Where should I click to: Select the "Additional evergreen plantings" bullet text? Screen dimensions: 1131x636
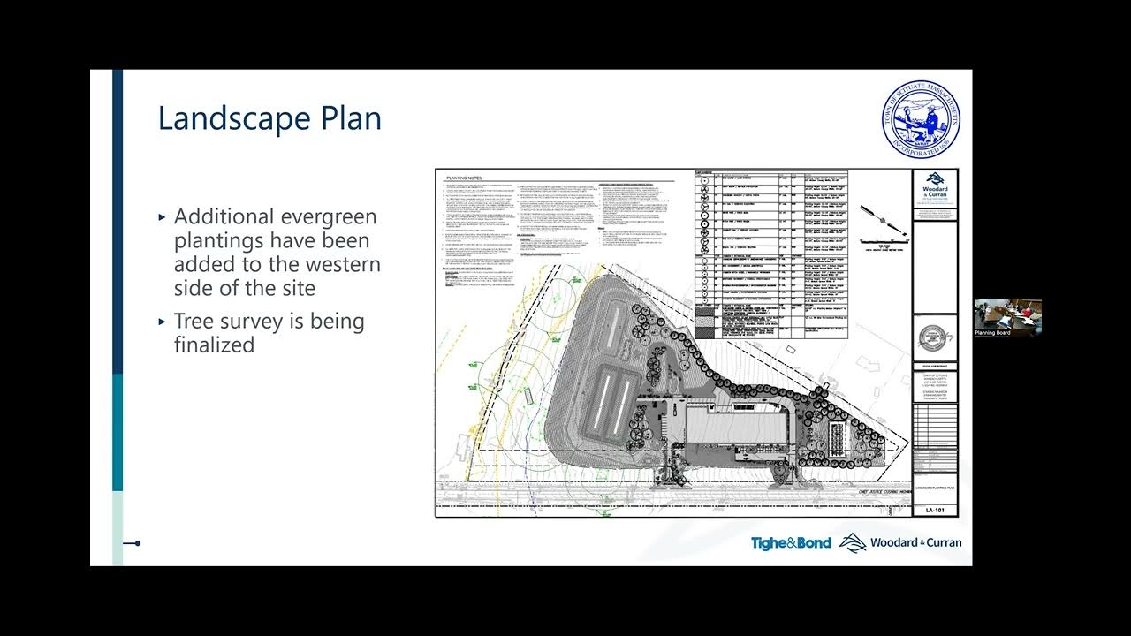pyautogui.click(x=277, y=252)
